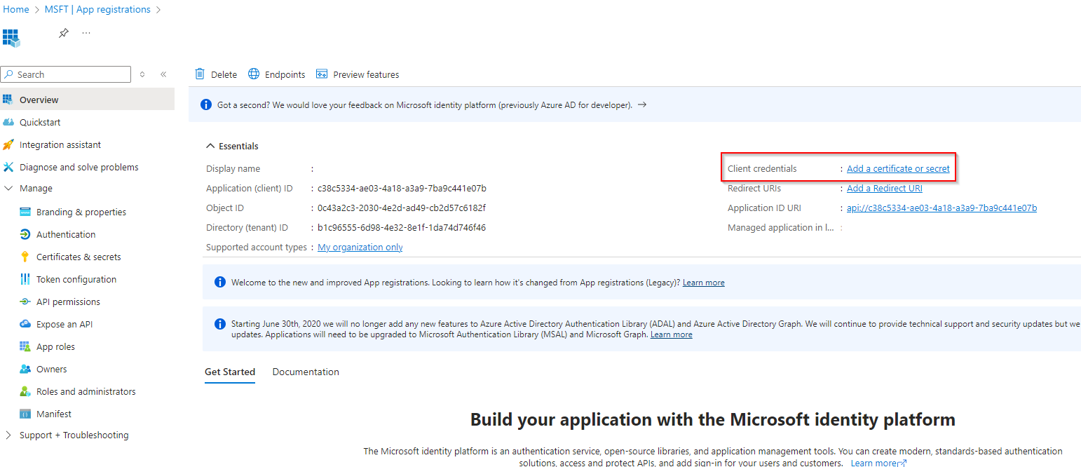Collapse the Manage section

click(8, 189)
